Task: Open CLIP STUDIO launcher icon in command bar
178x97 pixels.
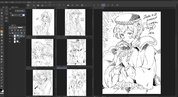Action: [28, 5]
